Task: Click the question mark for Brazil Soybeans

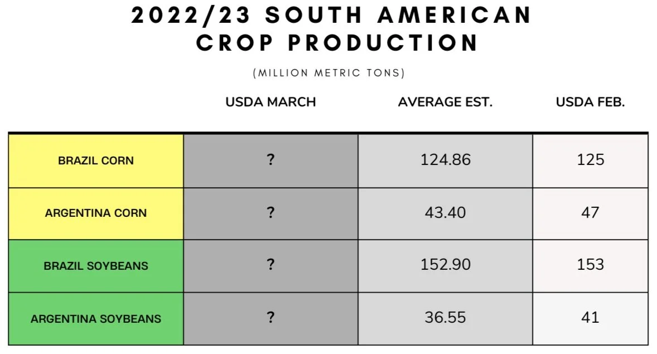Action: point(270,264)
